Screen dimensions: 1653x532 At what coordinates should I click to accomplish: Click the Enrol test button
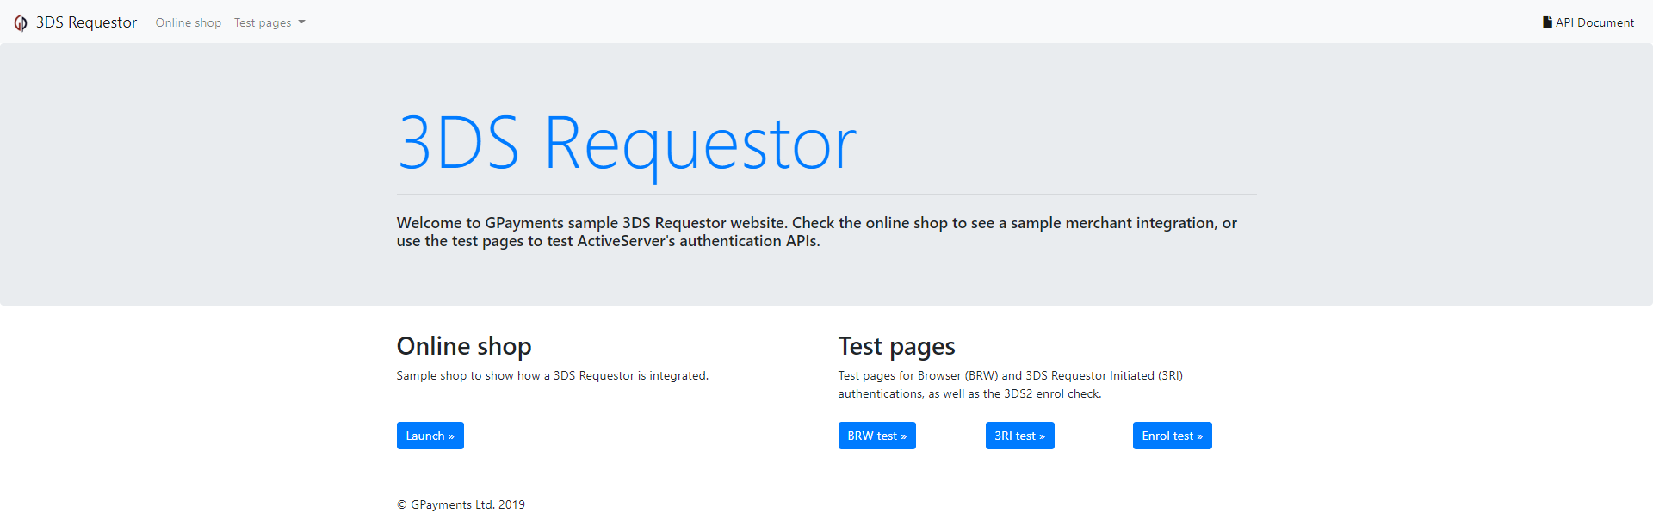click(x=1172, y=436)
